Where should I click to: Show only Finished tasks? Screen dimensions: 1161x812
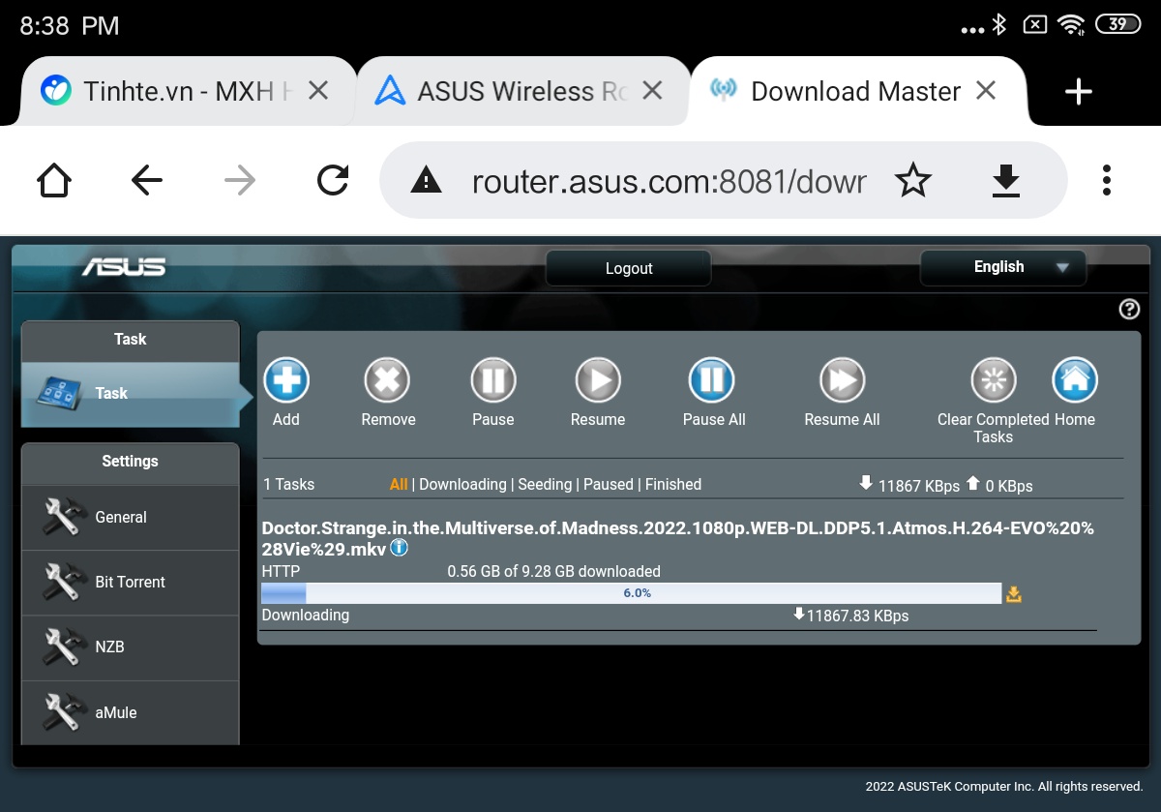point(673,484)
